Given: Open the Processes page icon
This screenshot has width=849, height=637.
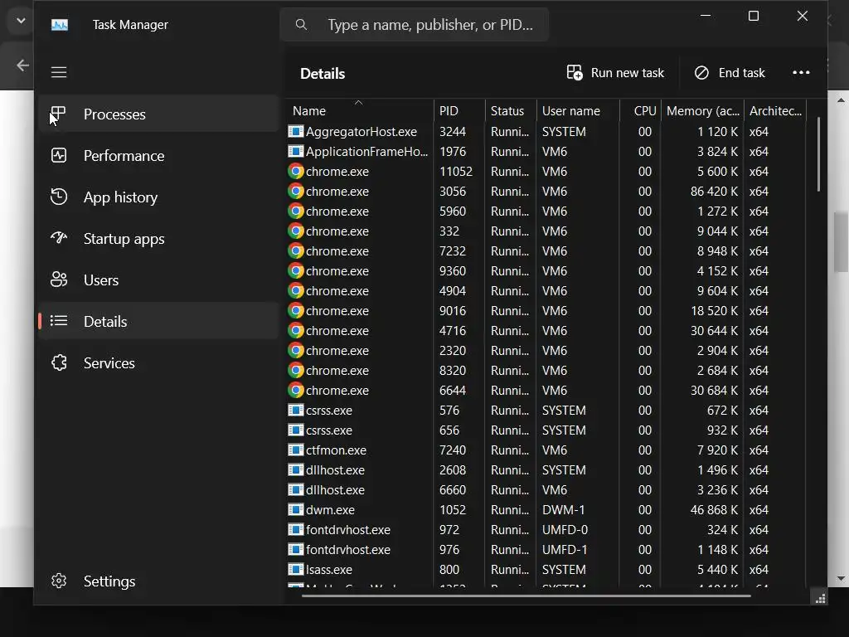Looking at the screenshot, I should coord(58,114).
